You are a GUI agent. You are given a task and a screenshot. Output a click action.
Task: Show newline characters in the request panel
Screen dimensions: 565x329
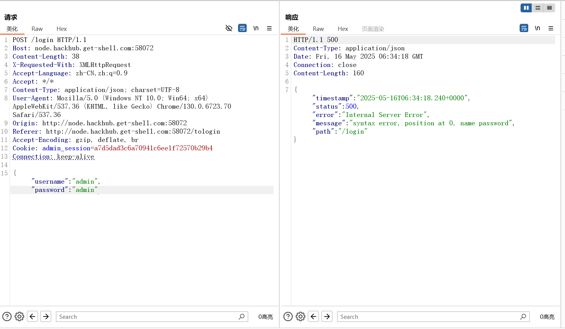[x=256, y=28]
